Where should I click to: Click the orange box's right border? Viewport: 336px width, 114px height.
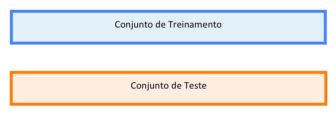point(325,88)
